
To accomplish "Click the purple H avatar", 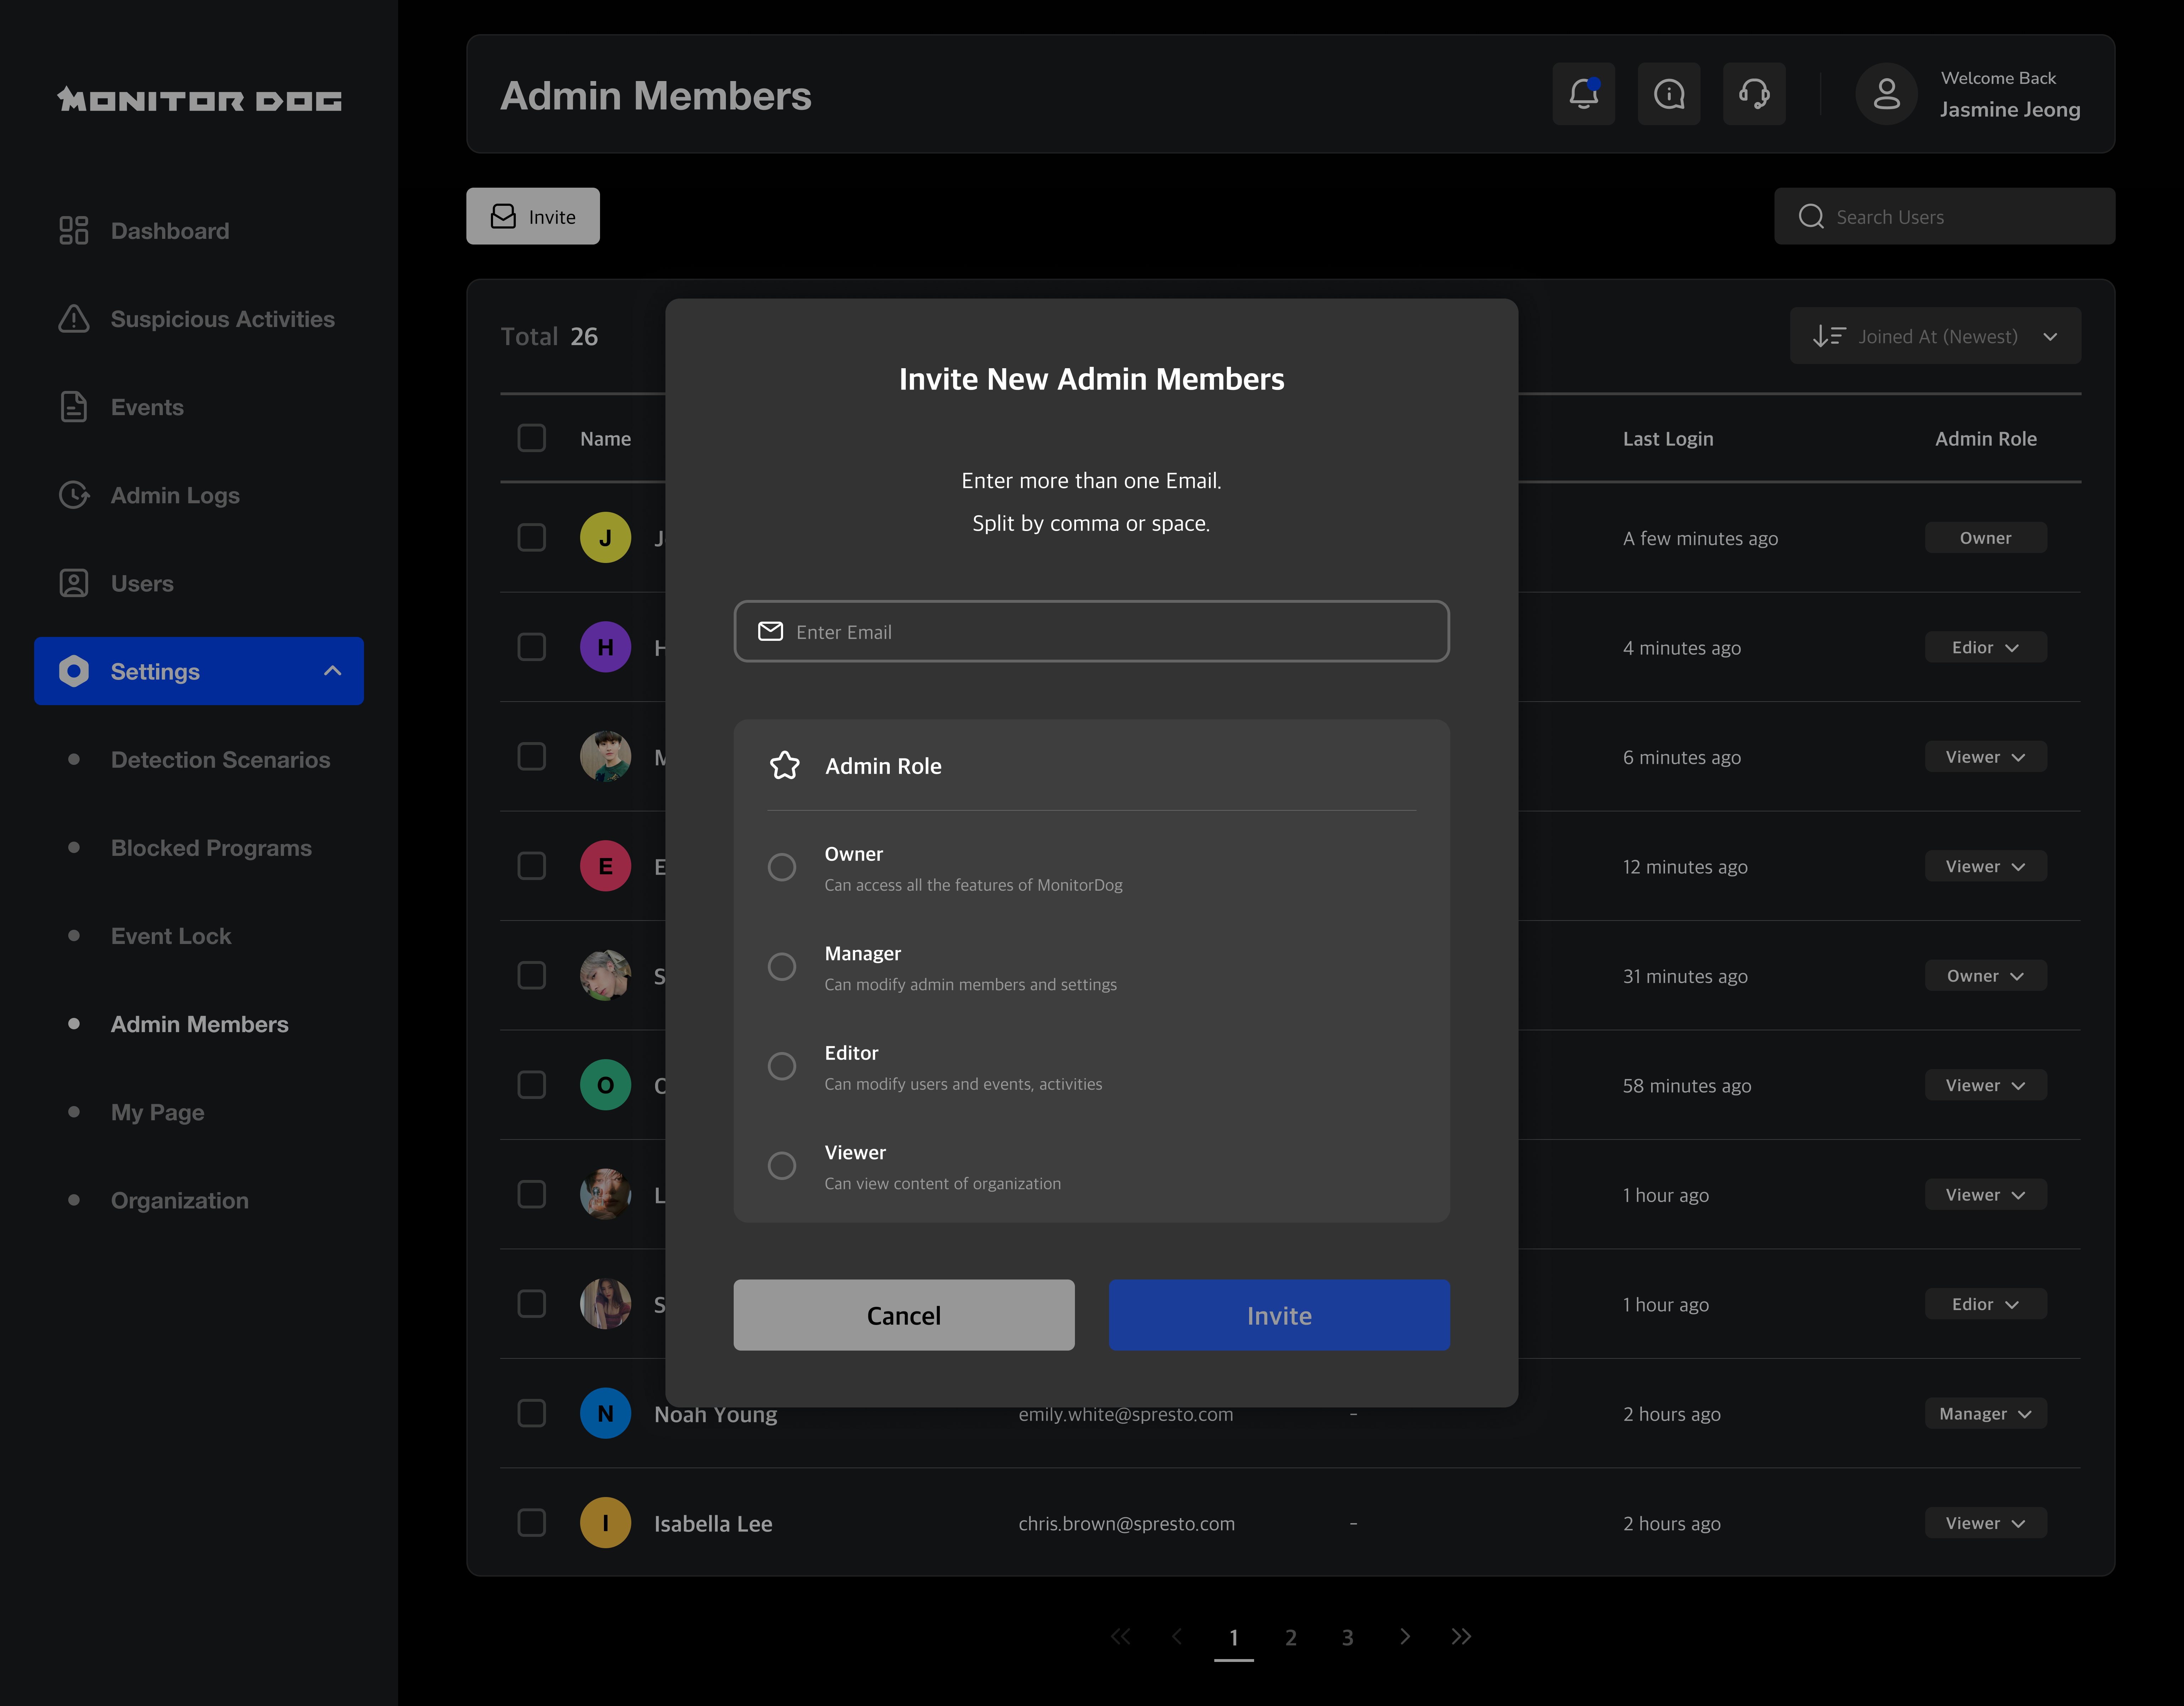I will pyautogui.click(x=605, y=647).
